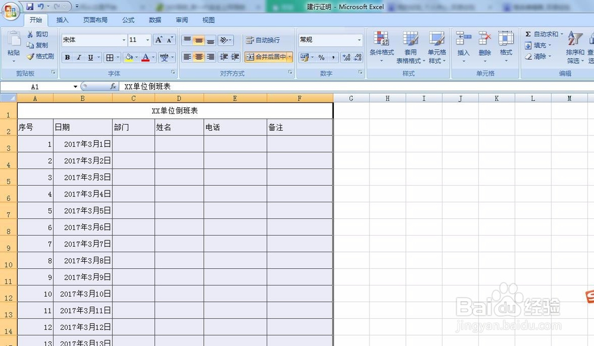Viewport: 594px width, 346px height.
Task: Open the fill color dropdown arrow
Action: coord(136,57)
